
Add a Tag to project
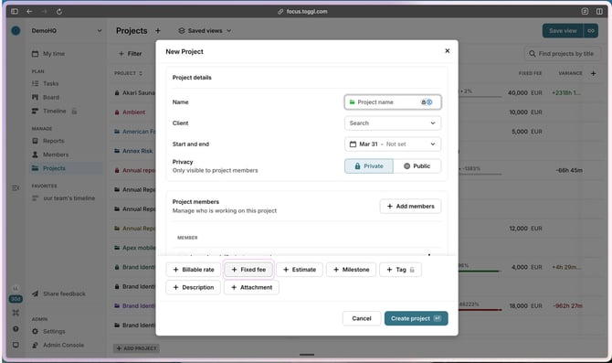click(x=400, y=270)
